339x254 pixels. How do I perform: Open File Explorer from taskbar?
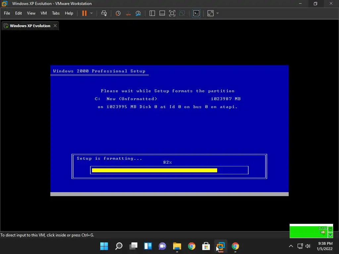click(x=177, y=246)
